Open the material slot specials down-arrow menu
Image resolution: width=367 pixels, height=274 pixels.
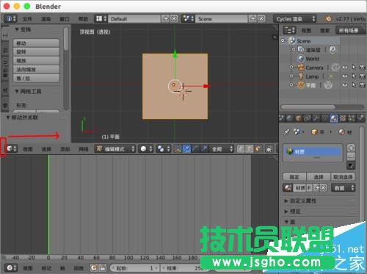click(351, 166)
